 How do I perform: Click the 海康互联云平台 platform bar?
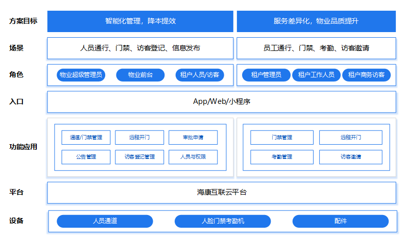221,193
